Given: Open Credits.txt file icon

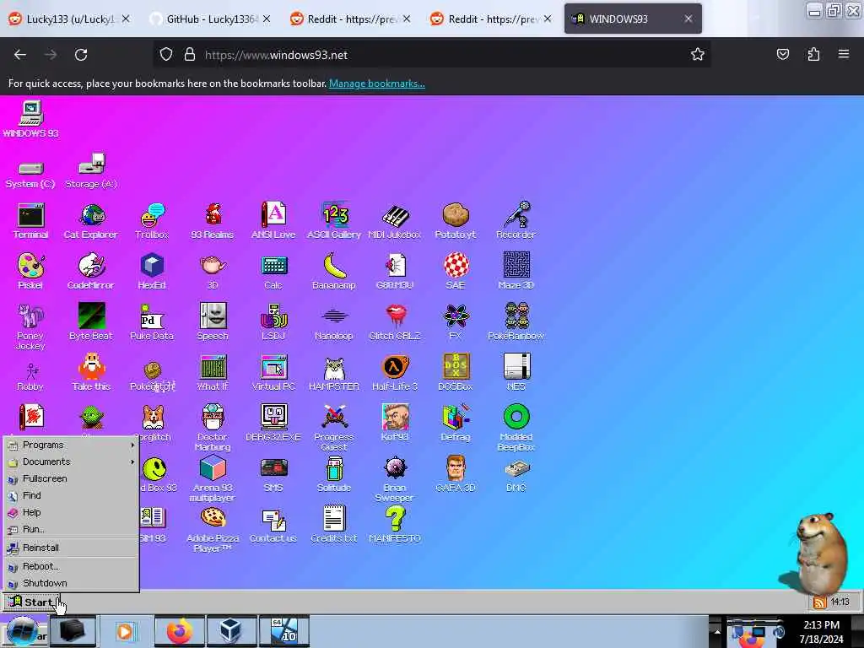Looking at the screenshot, I should tap(334, 525).
